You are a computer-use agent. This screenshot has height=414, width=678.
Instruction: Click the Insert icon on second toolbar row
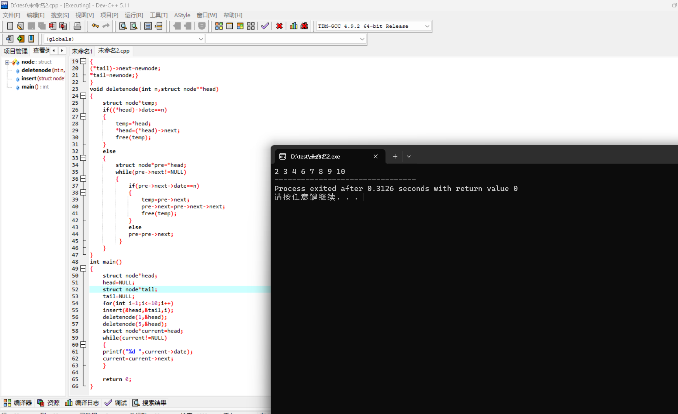tap(10, 39)
